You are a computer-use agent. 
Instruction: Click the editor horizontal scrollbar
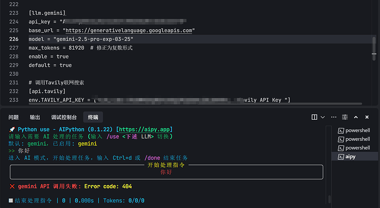[195, 104]
